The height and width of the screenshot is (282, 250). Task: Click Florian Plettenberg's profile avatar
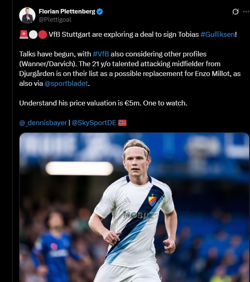27,16
